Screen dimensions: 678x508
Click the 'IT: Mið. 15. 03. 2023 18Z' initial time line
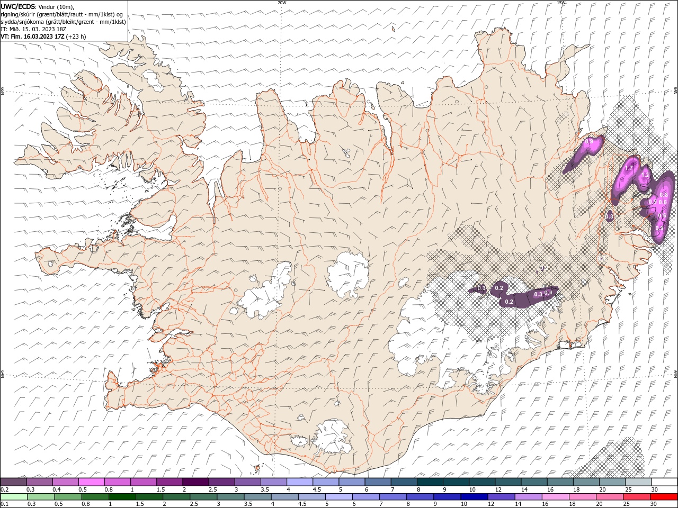click(32, 29)
